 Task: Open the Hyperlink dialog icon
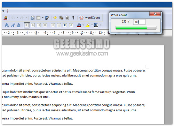32,18
